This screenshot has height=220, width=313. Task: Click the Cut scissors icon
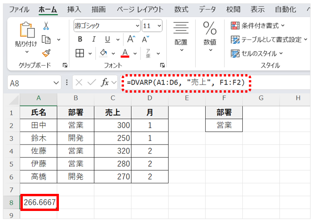pos(47,26)
